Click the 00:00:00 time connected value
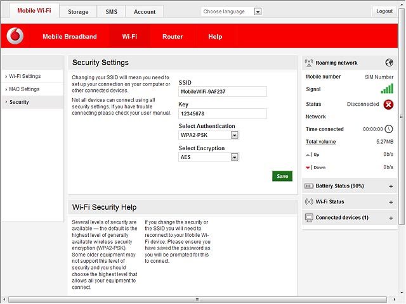This screenshot has width=406, height=304. click(372, 129)
